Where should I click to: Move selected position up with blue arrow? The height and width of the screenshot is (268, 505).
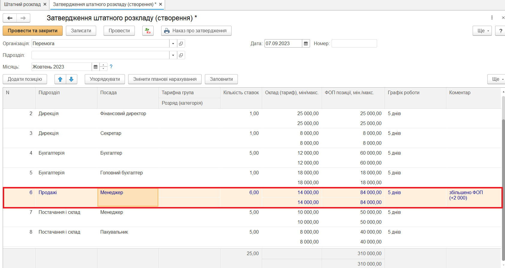click(60, 79)
